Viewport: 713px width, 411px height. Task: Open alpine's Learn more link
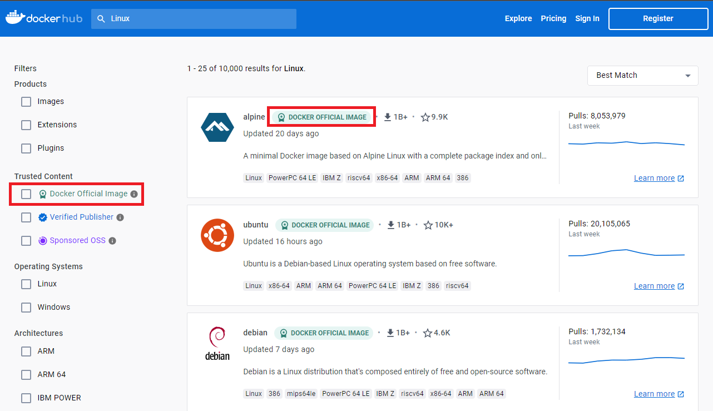pos(655,179)
